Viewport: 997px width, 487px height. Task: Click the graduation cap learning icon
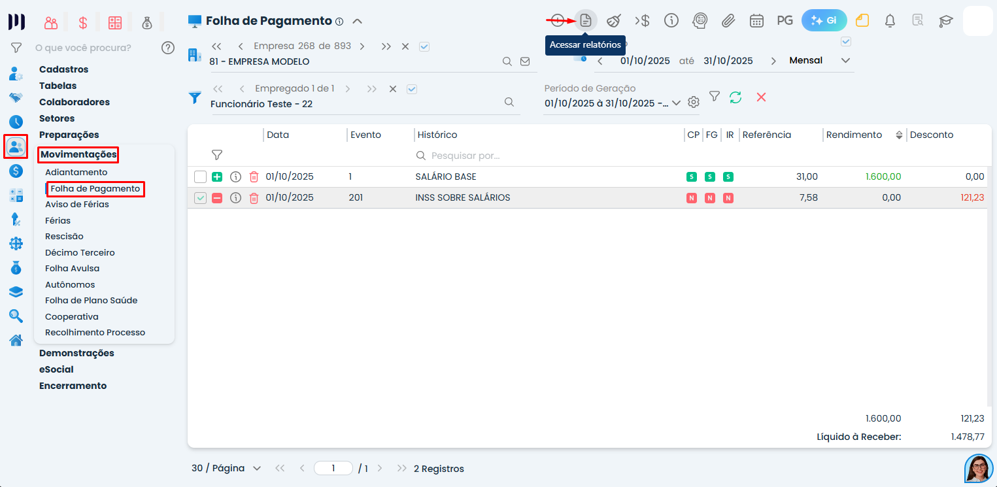tap(946, 20)
